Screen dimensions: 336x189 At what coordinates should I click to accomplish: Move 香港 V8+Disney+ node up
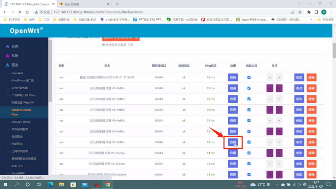coord(270,153)
